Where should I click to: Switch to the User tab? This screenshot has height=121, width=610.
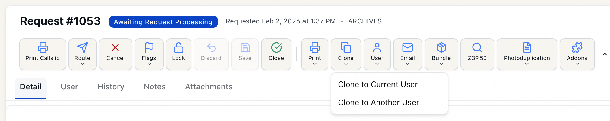point(69,87)
